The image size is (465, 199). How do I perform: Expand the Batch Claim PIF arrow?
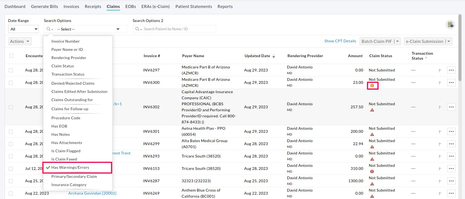[397, 41]
